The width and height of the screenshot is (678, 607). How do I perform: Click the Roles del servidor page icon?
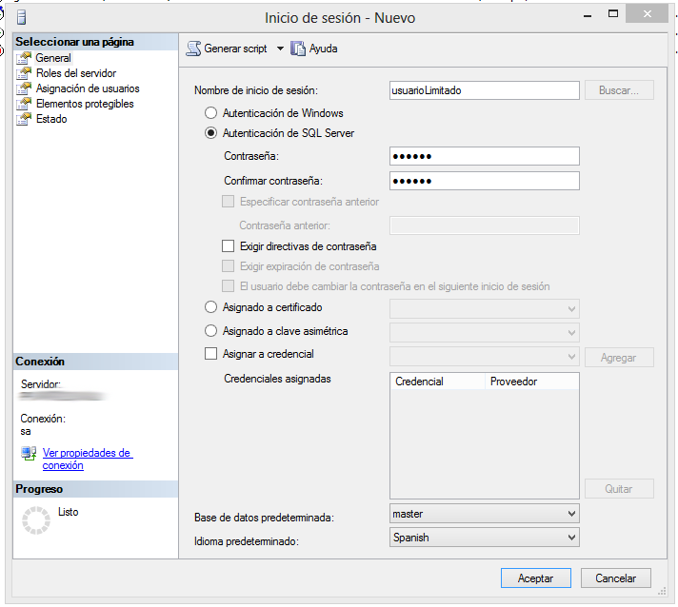pyautogui.click(x=25, y=73)
